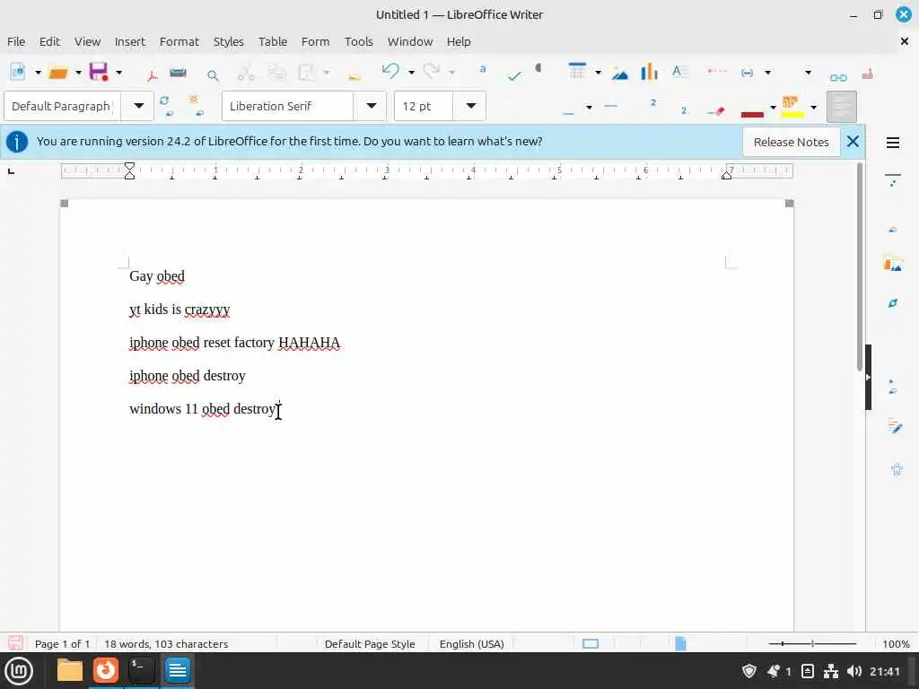Collapse the sidebar with the handle arrow

868,378
